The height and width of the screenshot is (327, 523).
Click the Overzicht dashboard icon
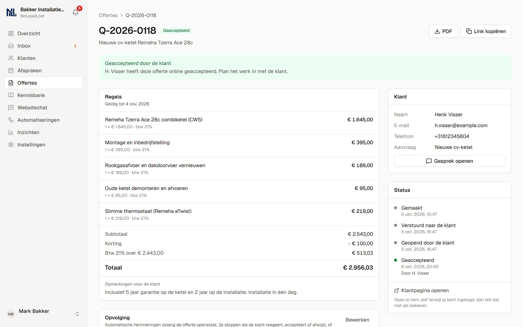click(x=11, y=33)
